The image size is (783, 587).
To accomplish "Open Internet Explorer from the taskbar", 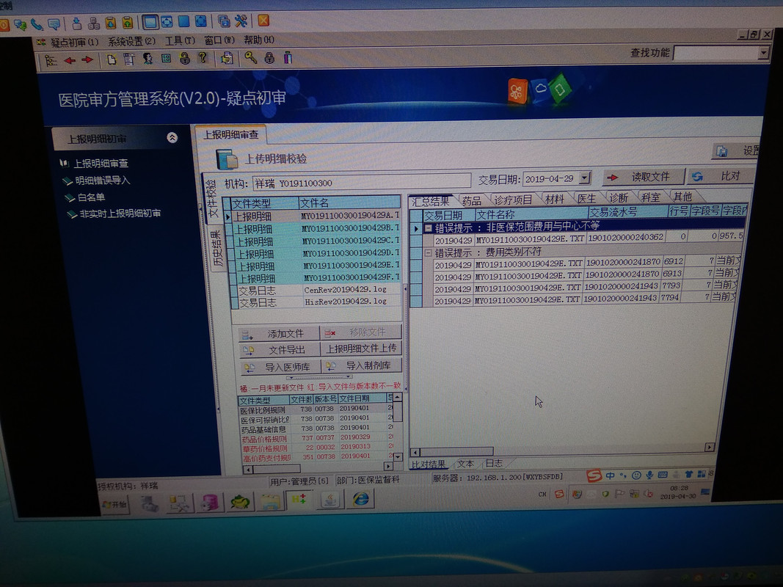I will point(360,499).
